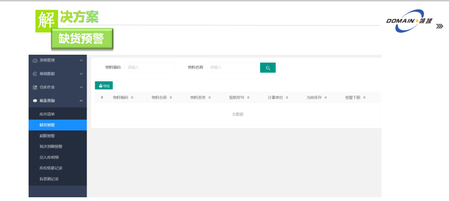Click the 仓库作业 grid icon
This screenshot has width=449, height=201.
[x=35, y=87]
